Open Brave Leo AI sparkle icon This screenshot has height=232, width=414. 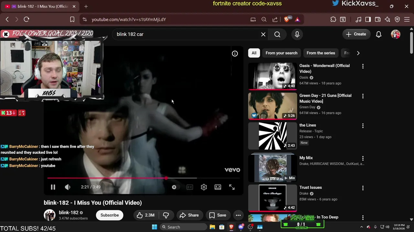387,19
